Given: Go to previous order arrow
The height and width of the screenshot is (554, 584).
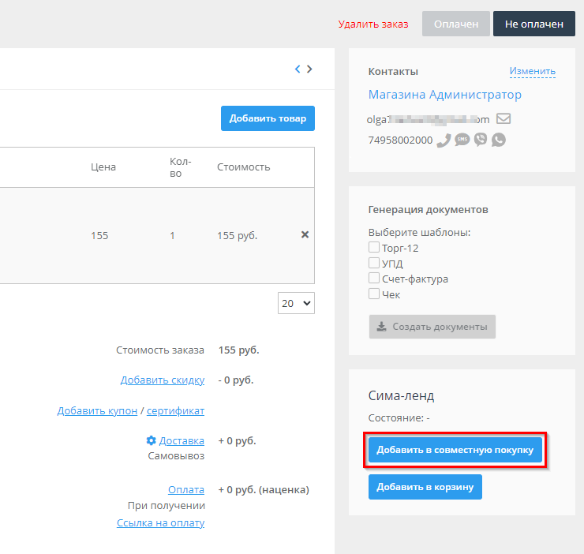Looking at the screenshot, I should [x=298, y=69].
